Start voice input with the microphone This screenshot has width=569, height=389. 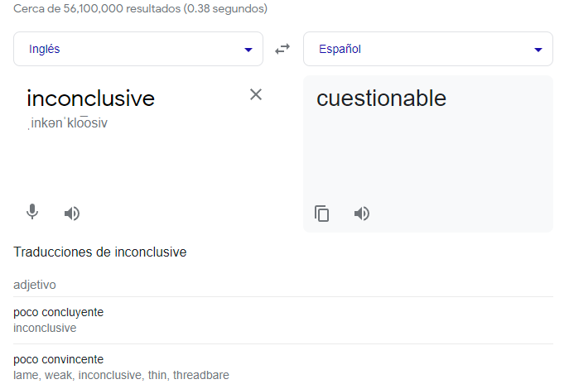[x=32, y=213]
